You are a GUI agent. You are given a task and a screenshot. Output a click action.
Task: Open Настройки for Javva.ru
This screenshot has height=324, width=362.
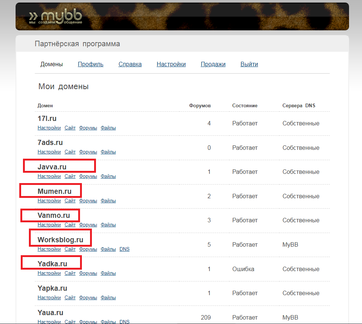click(x=49, y=176)
